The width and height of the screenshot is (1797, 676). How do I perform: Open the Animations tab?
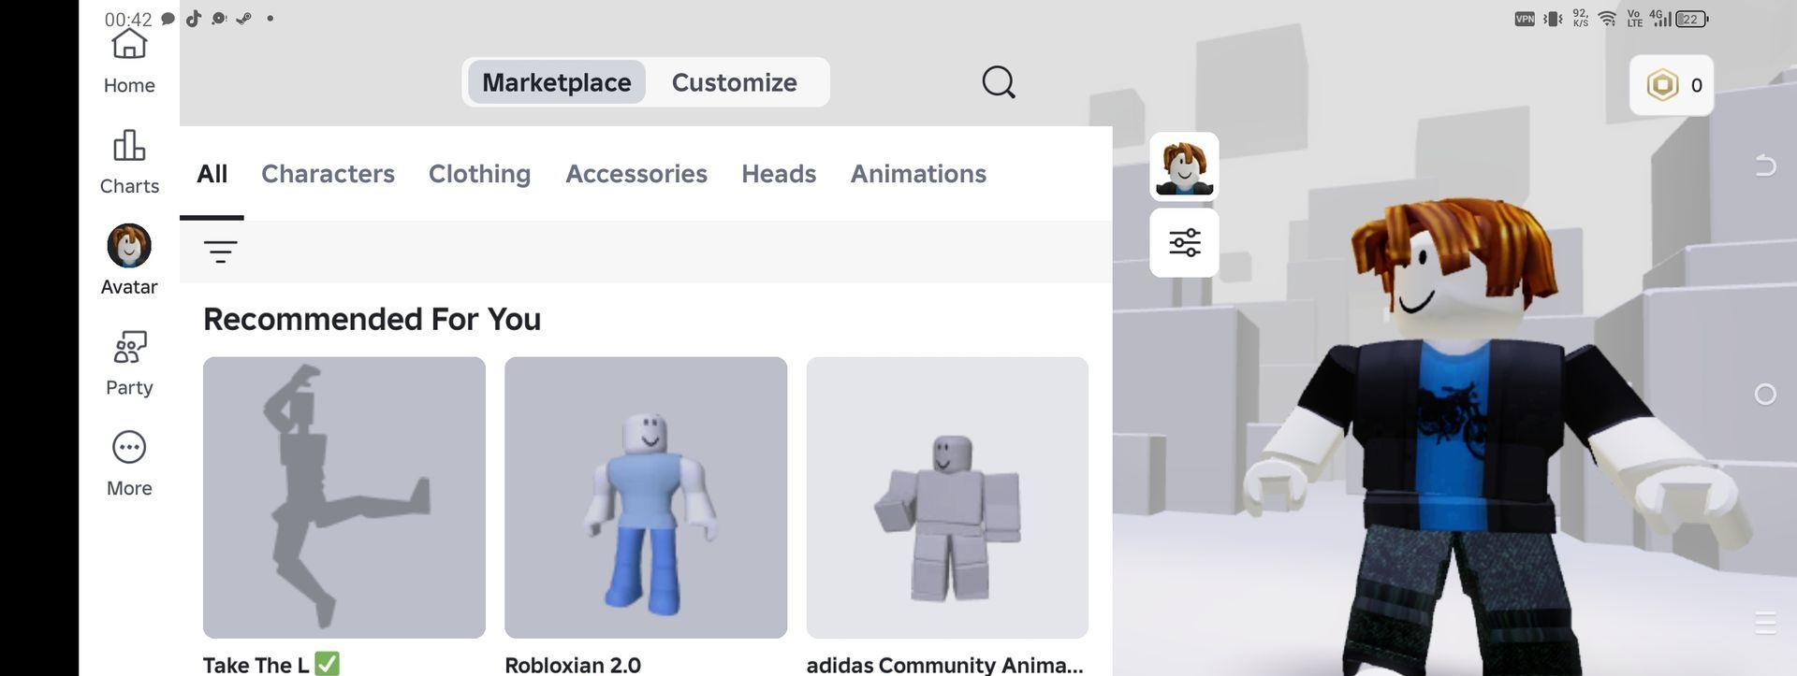917,174
